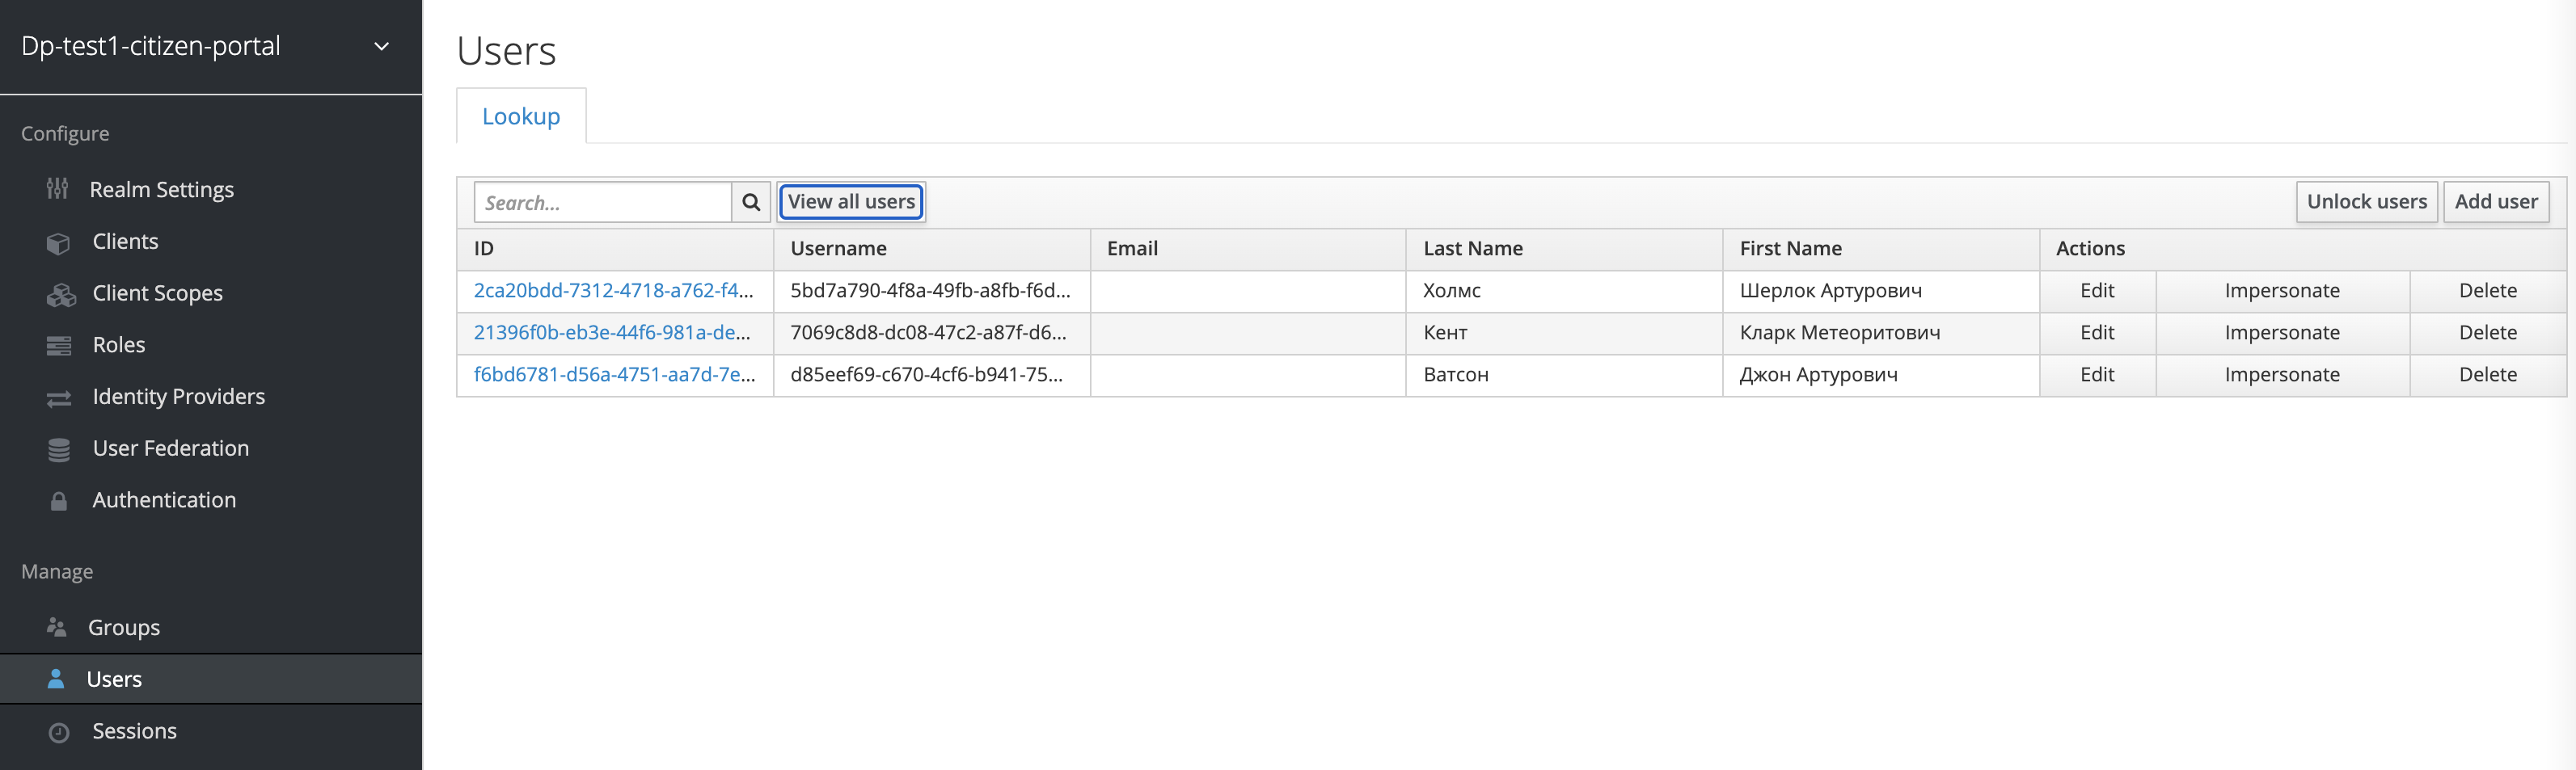The image size is (2576, 770).
Task: Click the Realm Settings sliders icon
Action: [x=58, y=189]
